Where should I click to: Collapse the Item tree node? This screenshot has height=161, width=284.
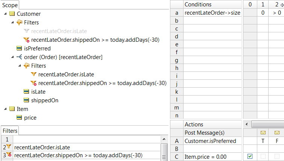pyautogui.click(x=5, y=109)
